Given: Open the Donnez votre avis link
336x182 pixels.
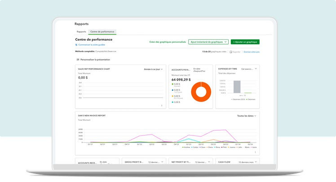Looking at the screenshot, I should pyautogui.click(x=252, y=52).
